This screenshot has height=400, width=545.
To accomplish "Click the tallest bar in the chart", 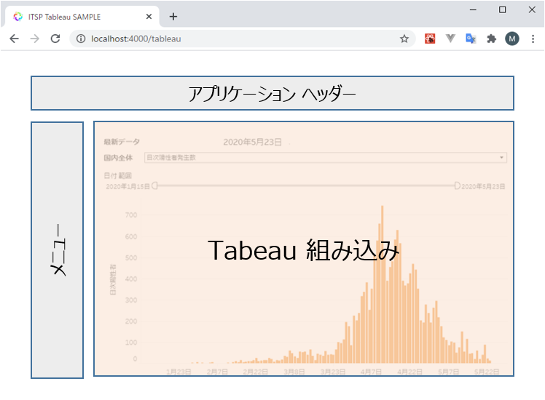I will click(383, 284).
